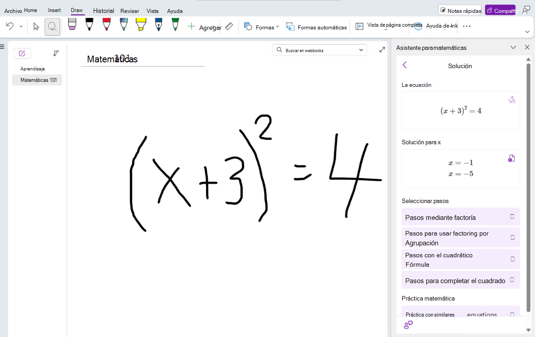Switch to the Revisar tab

[130, 11]
